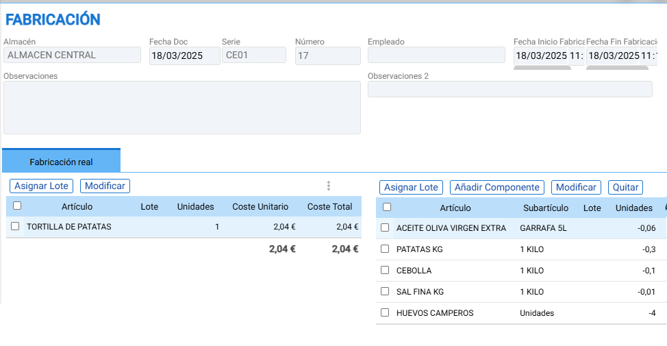Toggle select-all checkbox in products table header
This screenshot has width=667, height=346.
point(17,206)
